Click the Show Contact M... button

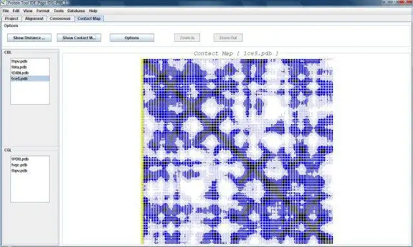tap(79, 38)
